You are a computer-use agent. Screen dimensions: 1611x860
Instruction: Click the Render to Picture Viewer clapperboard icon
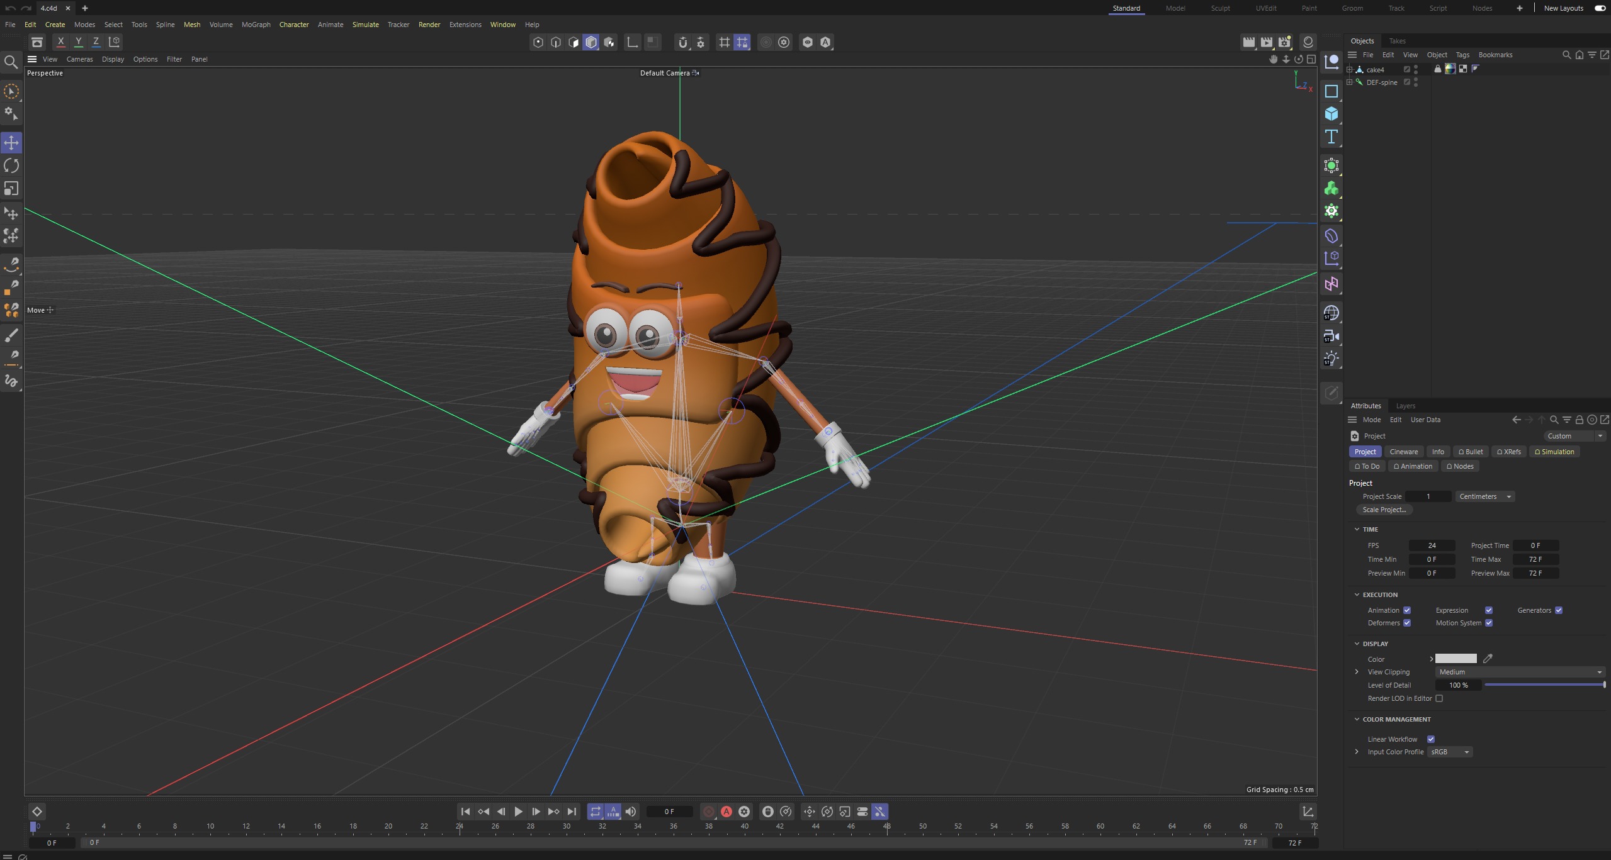click(1267, 42)
